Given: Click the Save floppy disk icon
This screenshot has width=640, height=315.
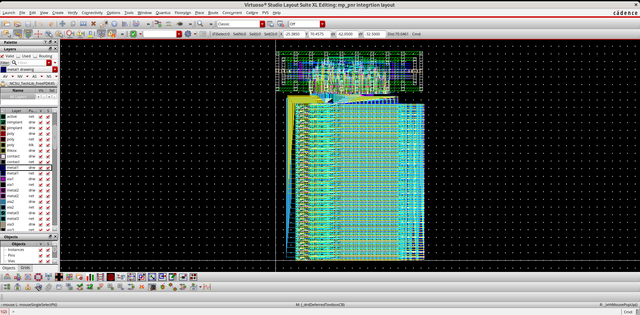Looking at the screenshot, I should point(28,24).
